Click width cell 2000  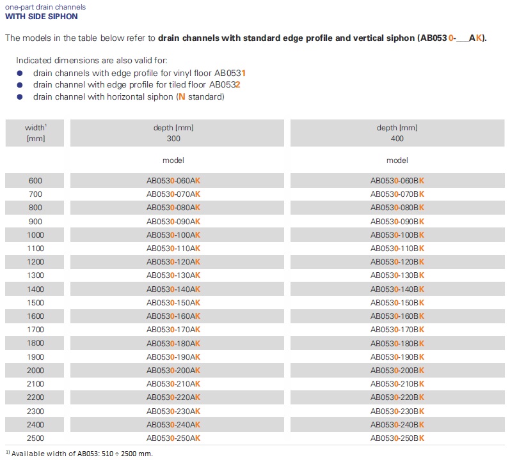click(x=35, y=370)
